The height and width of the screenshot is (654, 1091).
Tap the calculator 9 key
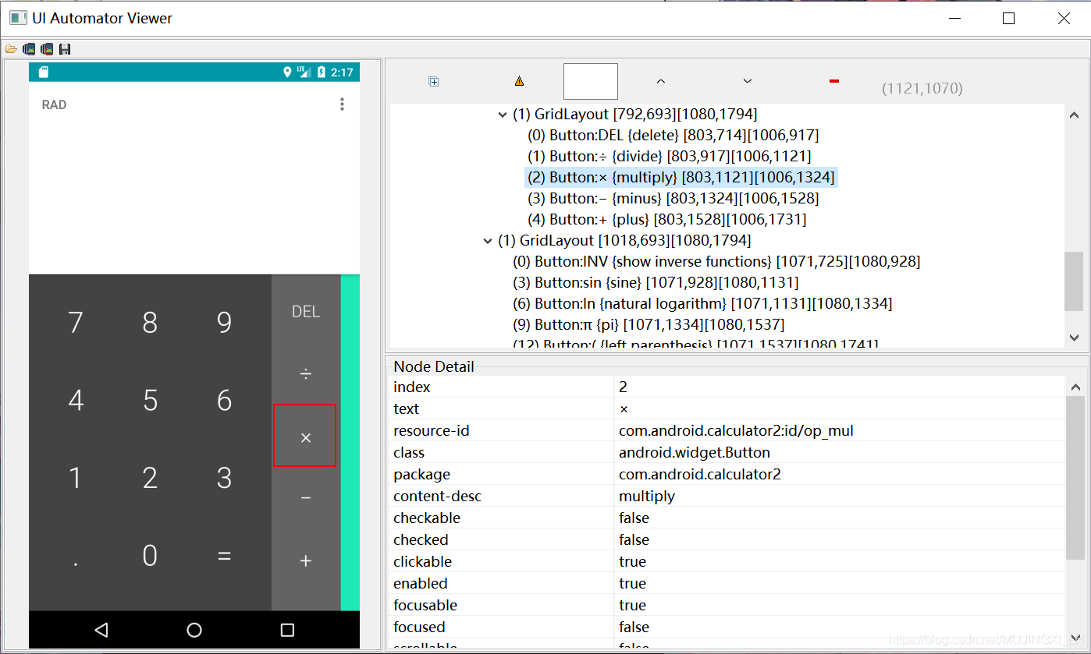click(x=224, y=323)
